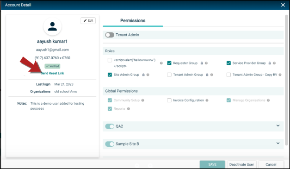Viewport: 290px width, 169px height.
Task: Open help icon for Requester Group
Action: coord(206,63)
